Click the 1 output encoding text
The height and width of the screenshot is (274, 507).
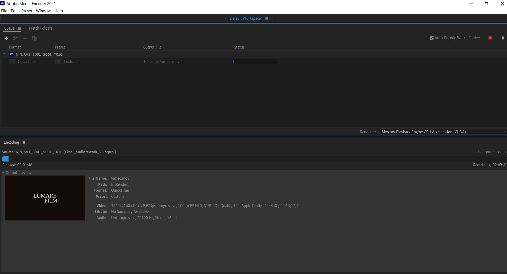(x=492, y=152)
